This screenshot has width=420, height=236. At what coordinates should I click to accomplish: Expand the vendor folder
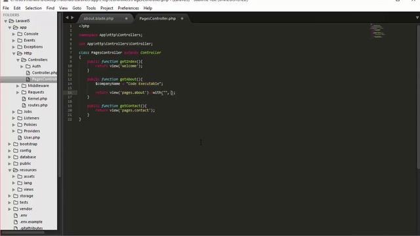pos(10,208)
